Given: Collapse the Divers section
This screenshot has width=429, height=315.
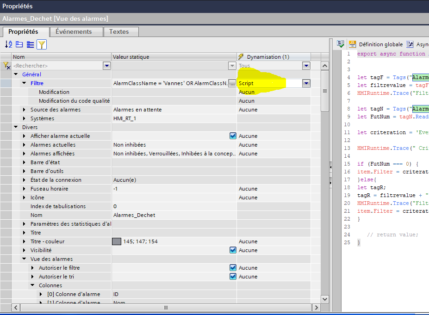Looking at the screenshot, I should point(16,127).
